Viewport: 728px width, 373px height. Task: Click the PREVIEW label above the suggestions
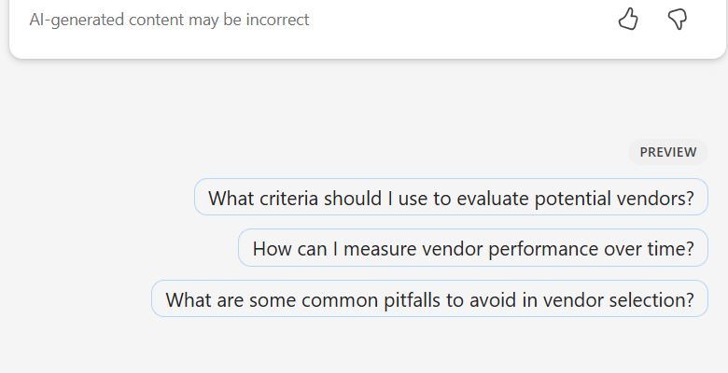point(667,152)
